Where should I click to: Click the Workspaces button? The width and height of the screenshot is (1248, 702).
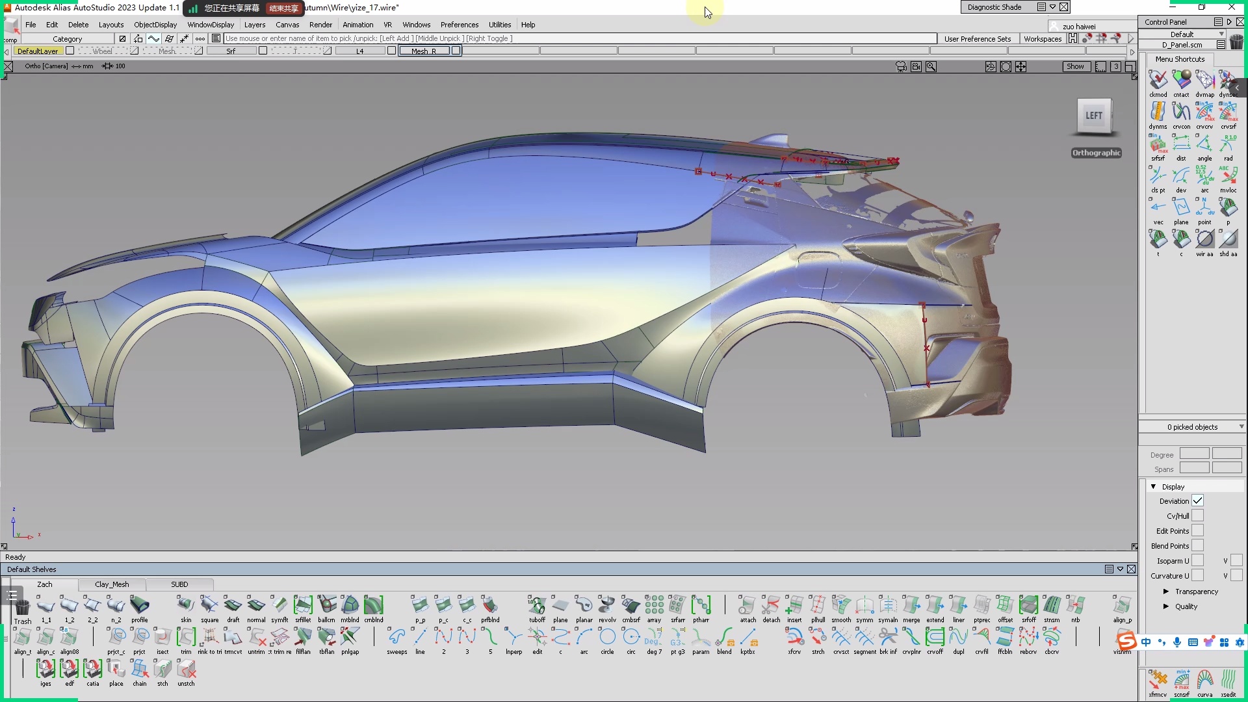point(1042,39)
